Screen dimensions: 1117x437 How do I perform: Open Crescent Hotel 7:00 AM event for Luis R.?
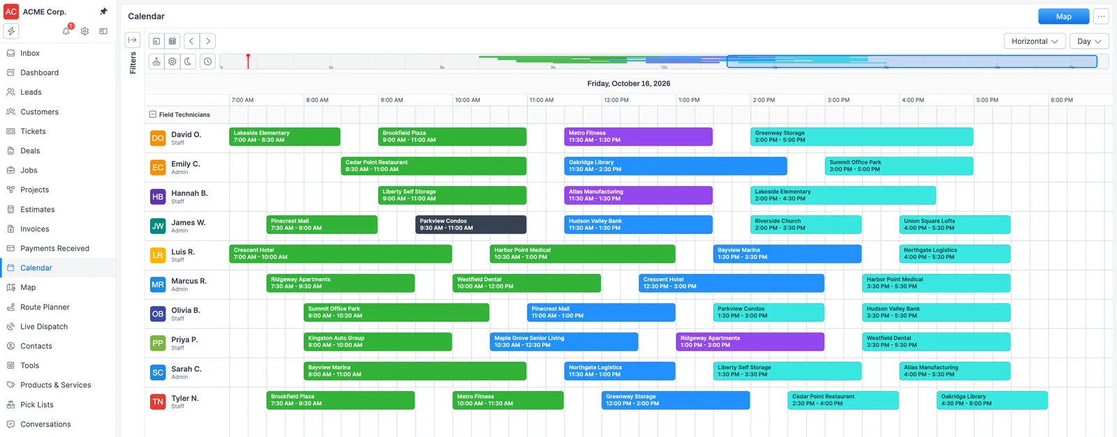(x=341, y=254)
